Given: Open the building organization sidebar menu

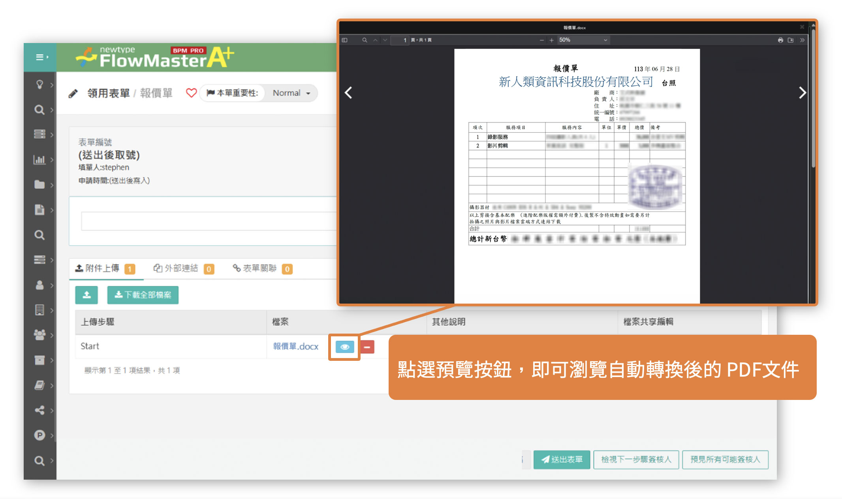Looking at the screenshot, I should 39,310.
